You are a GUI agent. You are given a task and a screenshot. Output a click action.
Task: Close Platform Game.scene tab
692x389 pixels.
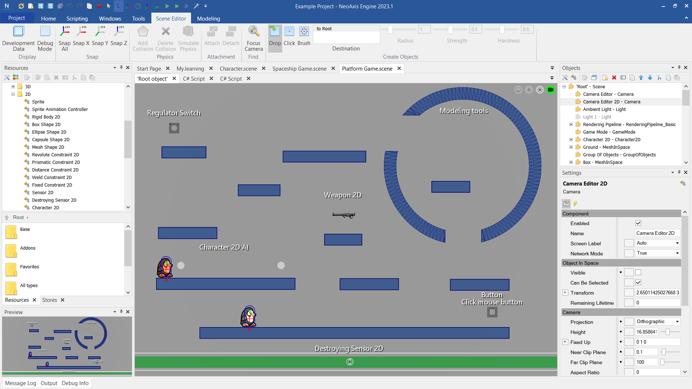click(x=399, y=68)
